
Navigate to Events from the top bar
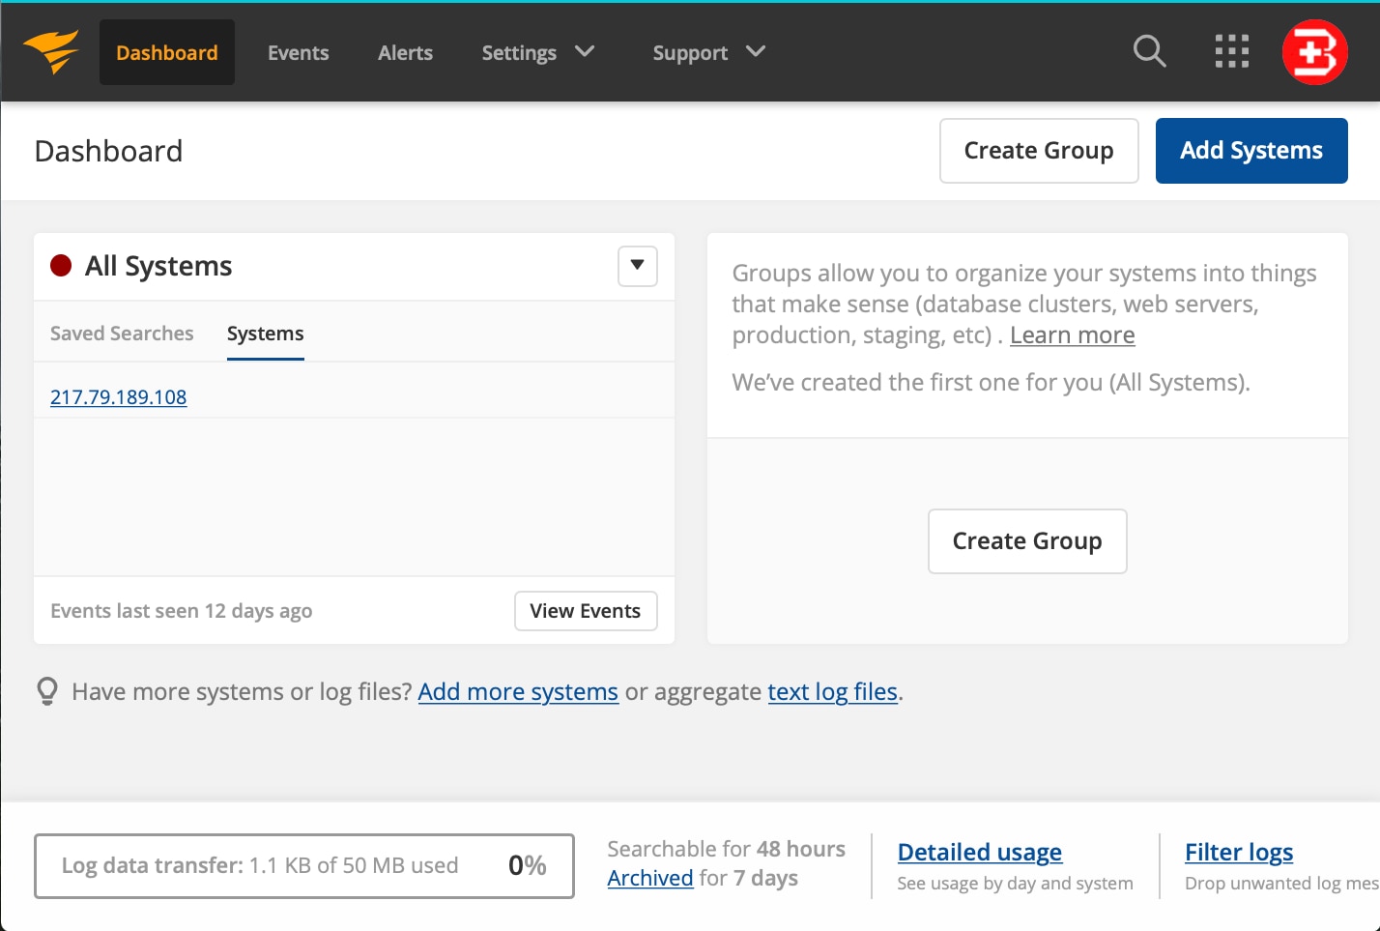[x=298, y=52]
